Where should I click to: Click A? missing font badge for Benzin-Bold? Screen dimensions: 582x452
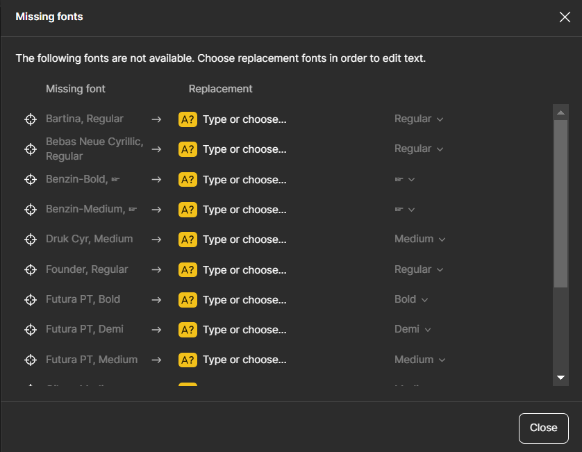tap(188, 180)
